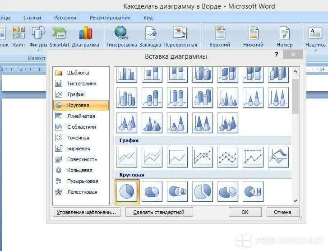Viewport: 328px width, 251px height.
Task: Click the chart gallery scroll down arrow
Action: pyautogui.click(x=295, y=200)
